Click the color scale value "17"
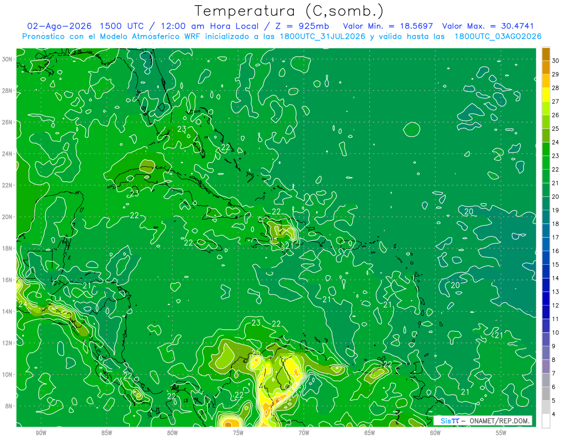This screenshot has width=568, height=439. click(555, 237)
